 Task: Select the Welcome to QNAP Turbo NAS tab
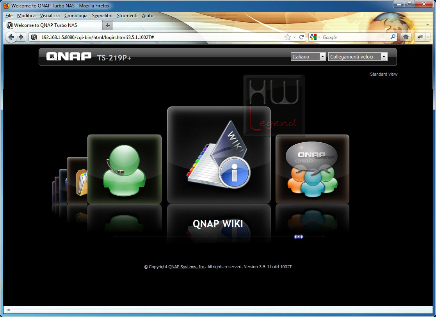tap(53, 25)
